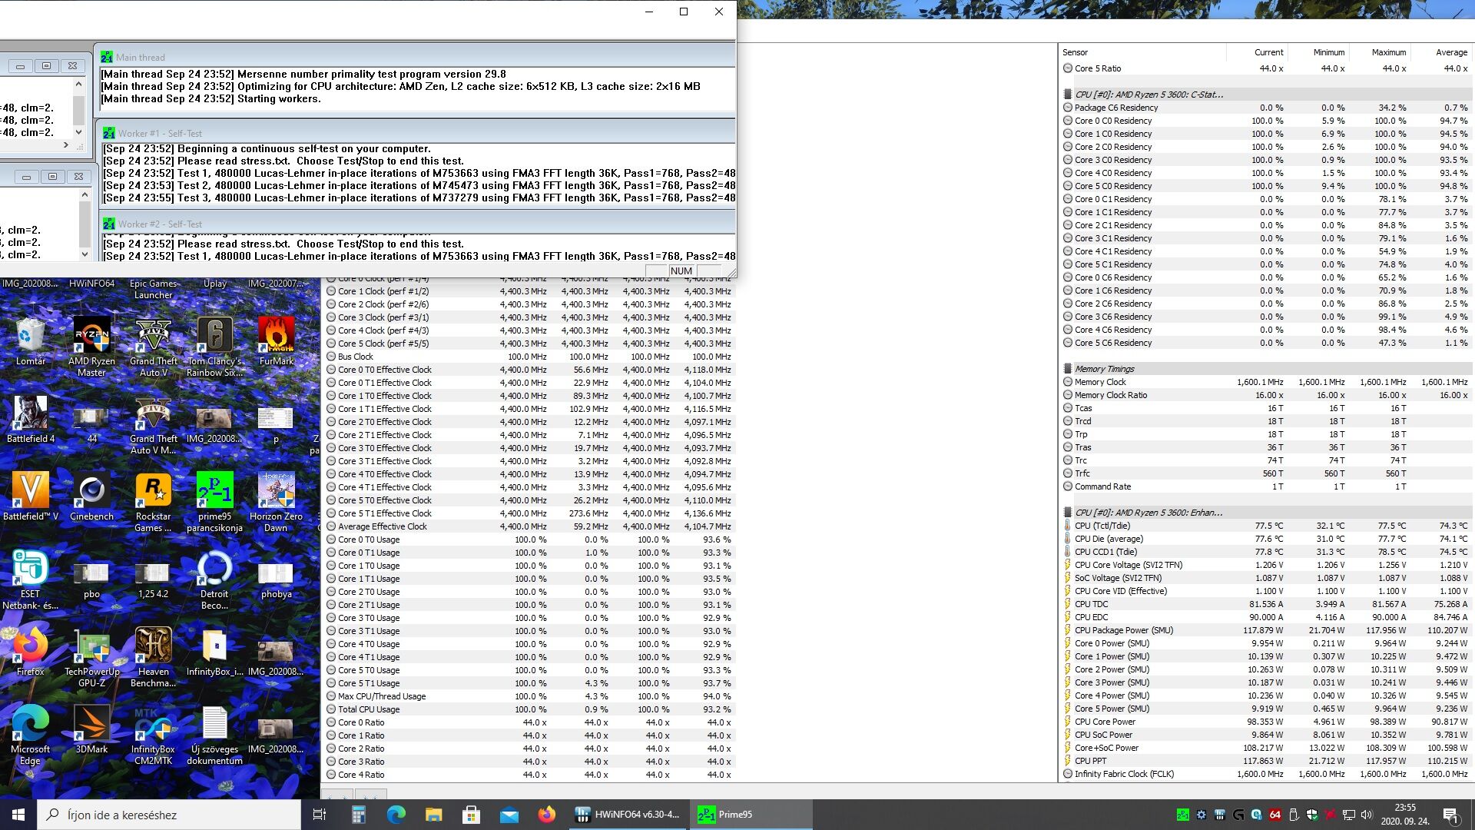Open the Windows Start menu
The height and width of the screenshot is (830, 1475).
18,815
